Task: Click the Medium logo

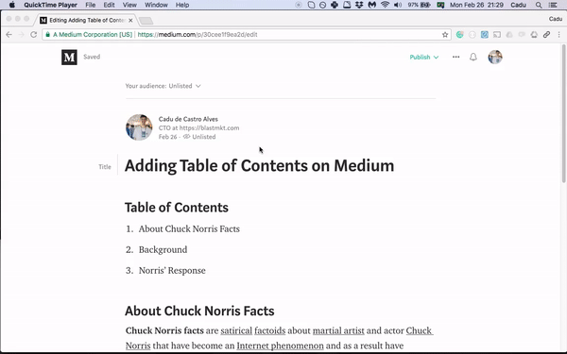Action: coord(69,57)
